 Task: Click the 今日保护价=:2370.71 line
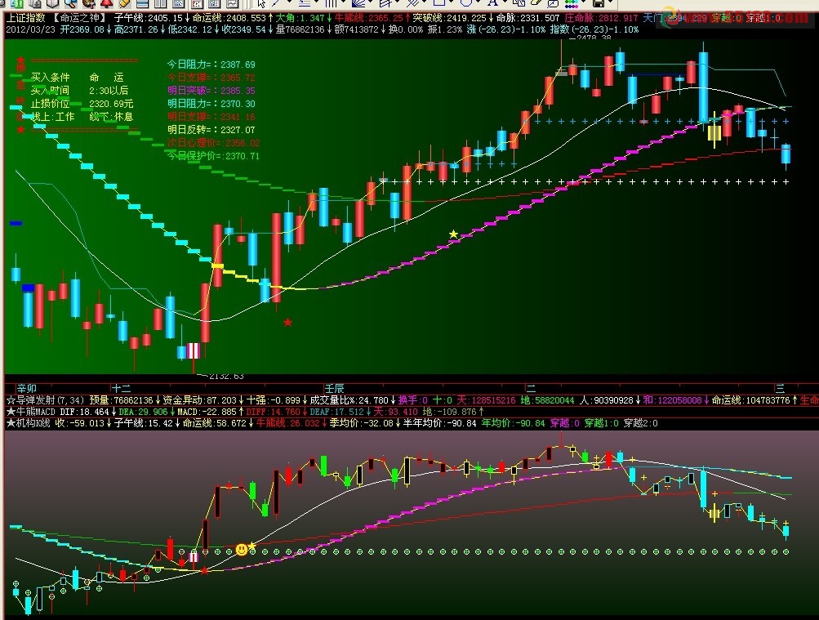point(214,156)
